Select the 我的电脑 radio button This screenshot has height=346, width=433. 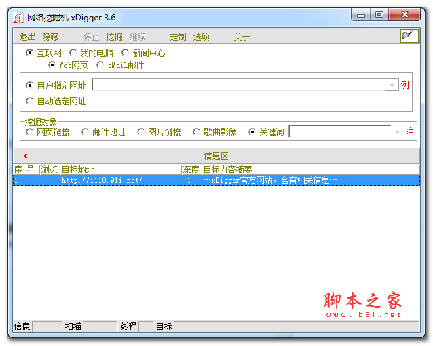click(x=73, y=53)
